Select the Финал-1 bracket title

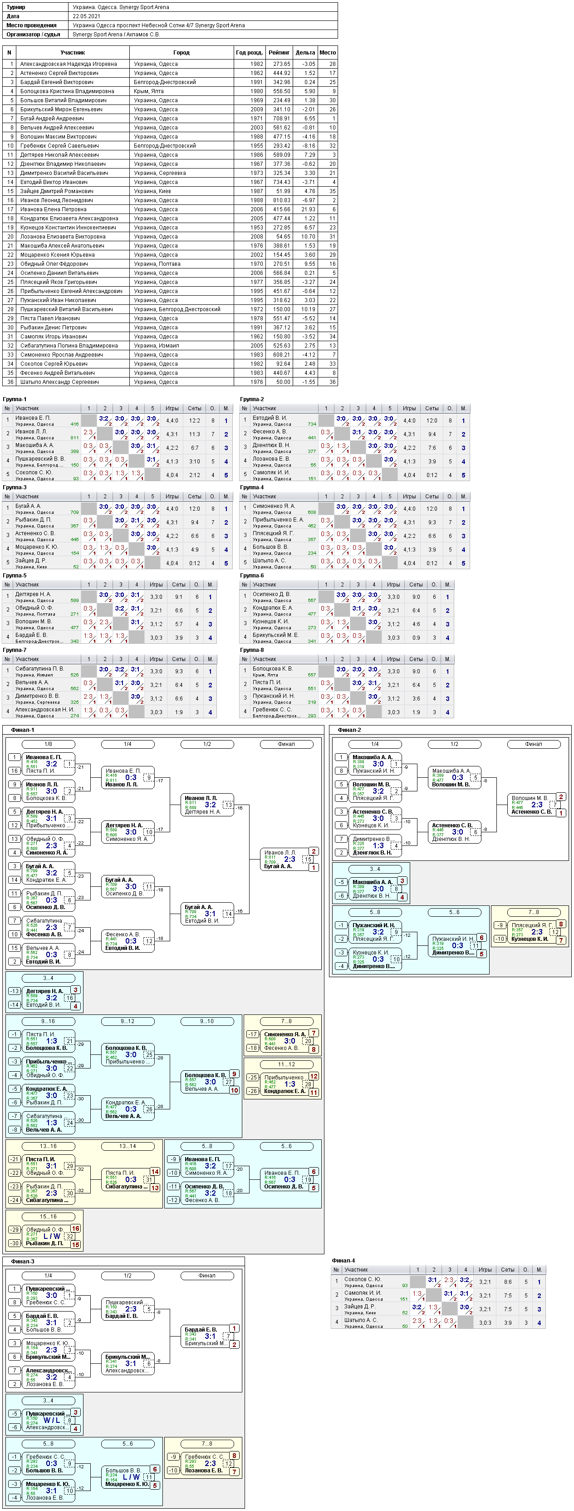pyautogui.click(x=23, y=730)
